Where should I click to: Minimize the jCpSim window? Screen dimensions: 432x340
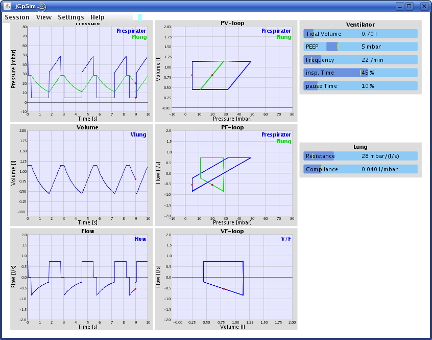coord(400,6)
